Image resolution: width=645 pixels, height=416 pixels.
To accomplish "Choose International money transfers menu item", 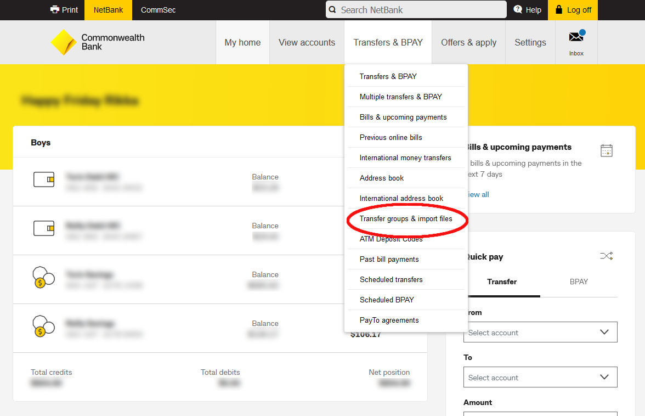I will tap(405, 158).
